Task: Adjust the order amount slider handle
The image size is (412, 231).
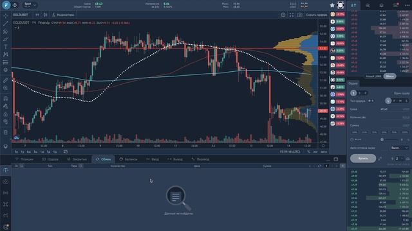Action: click(x=382, y=140)
